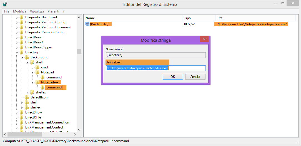
Task: Select the command key under Notepad++
Action: point(54,87)
